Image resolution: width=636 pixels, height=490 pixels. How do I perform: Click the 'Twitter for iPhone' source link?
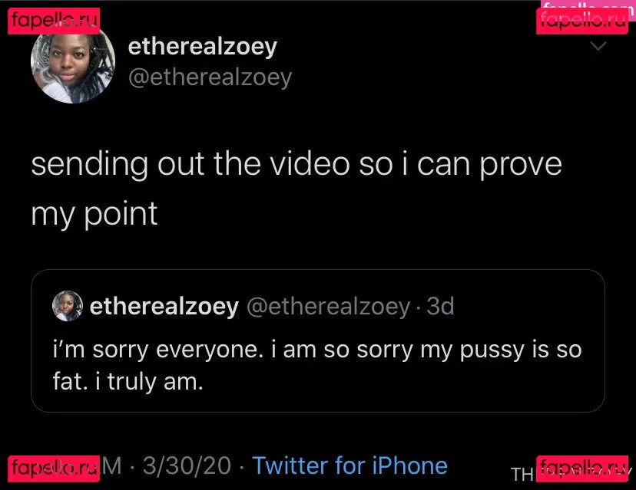(349, 465)
